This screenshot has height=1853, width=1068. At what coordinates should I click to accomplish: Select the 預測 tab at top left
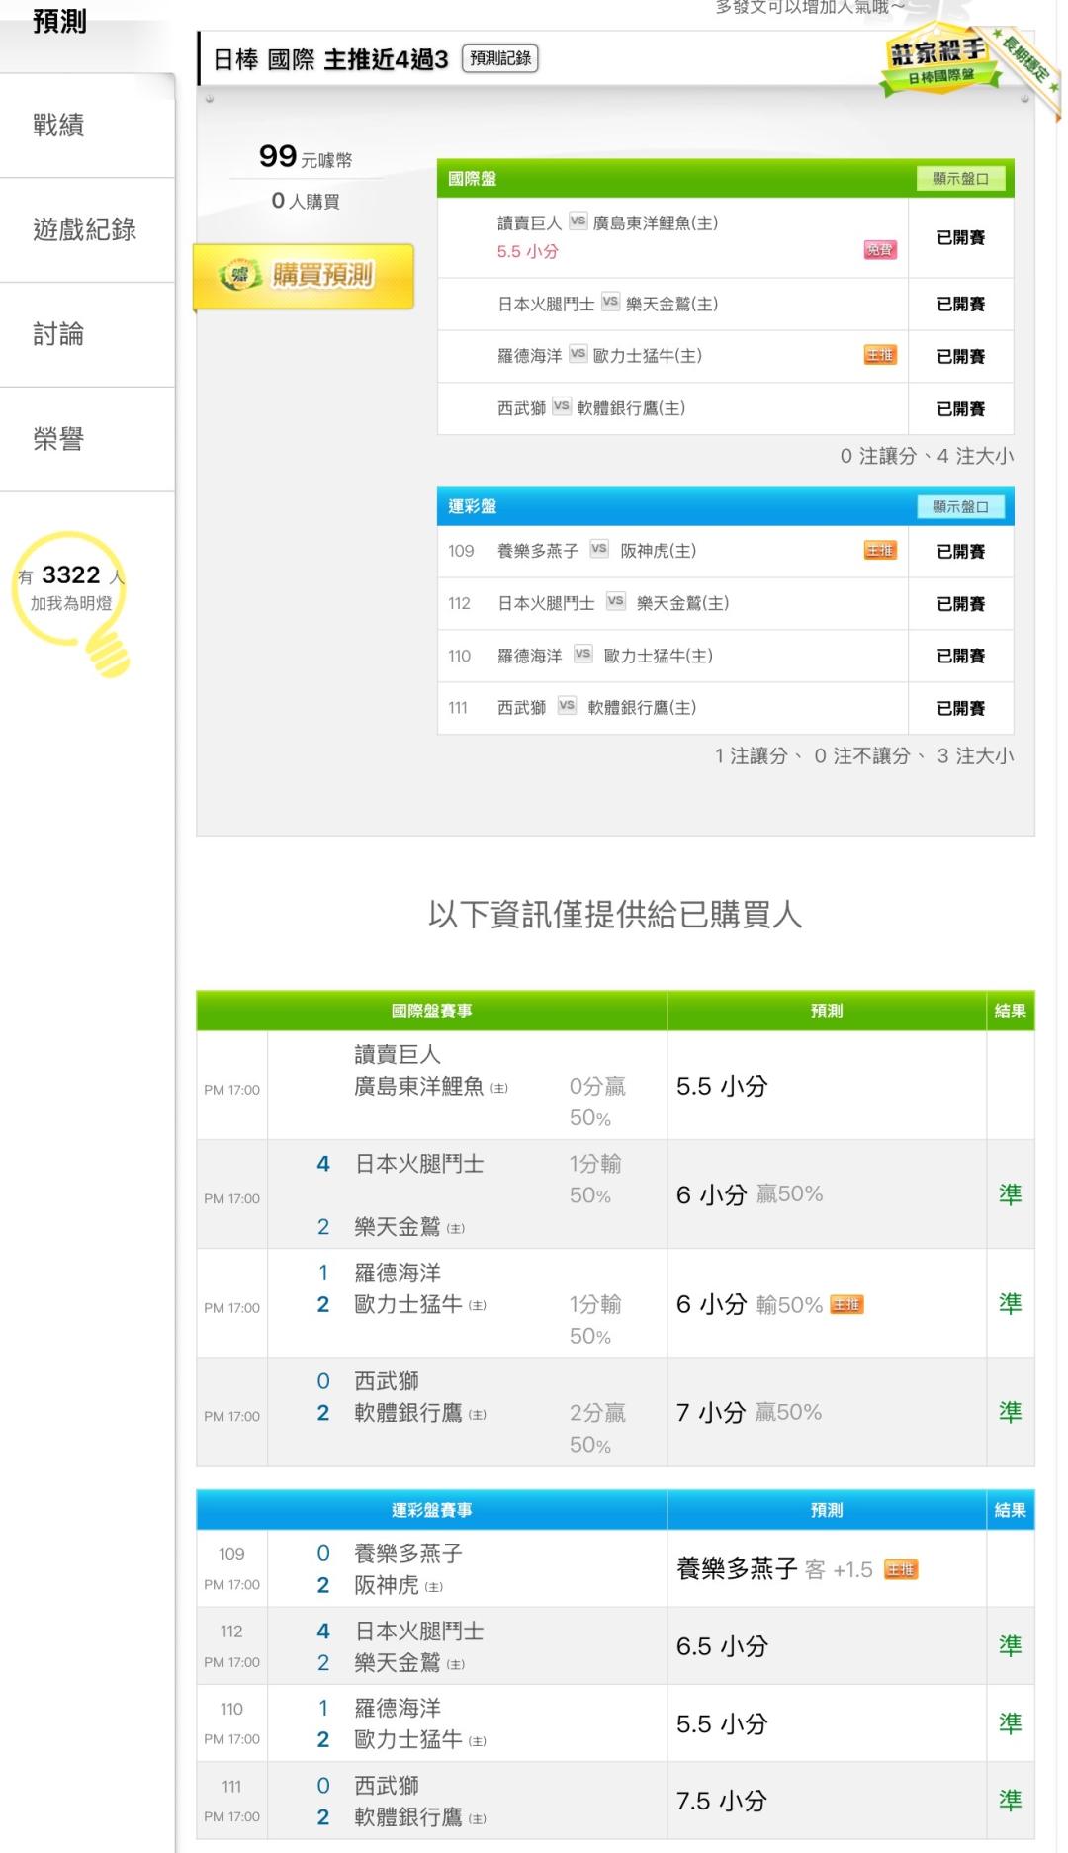tap(59, 22)
